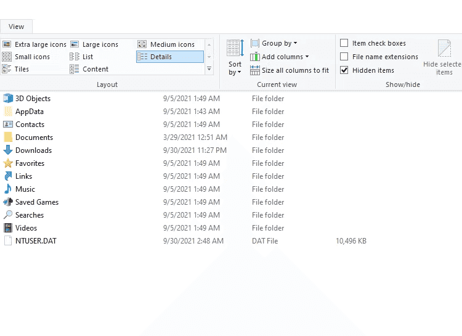Move layout gallery down one row
This screenshot has height=336, width=462.
209,57
